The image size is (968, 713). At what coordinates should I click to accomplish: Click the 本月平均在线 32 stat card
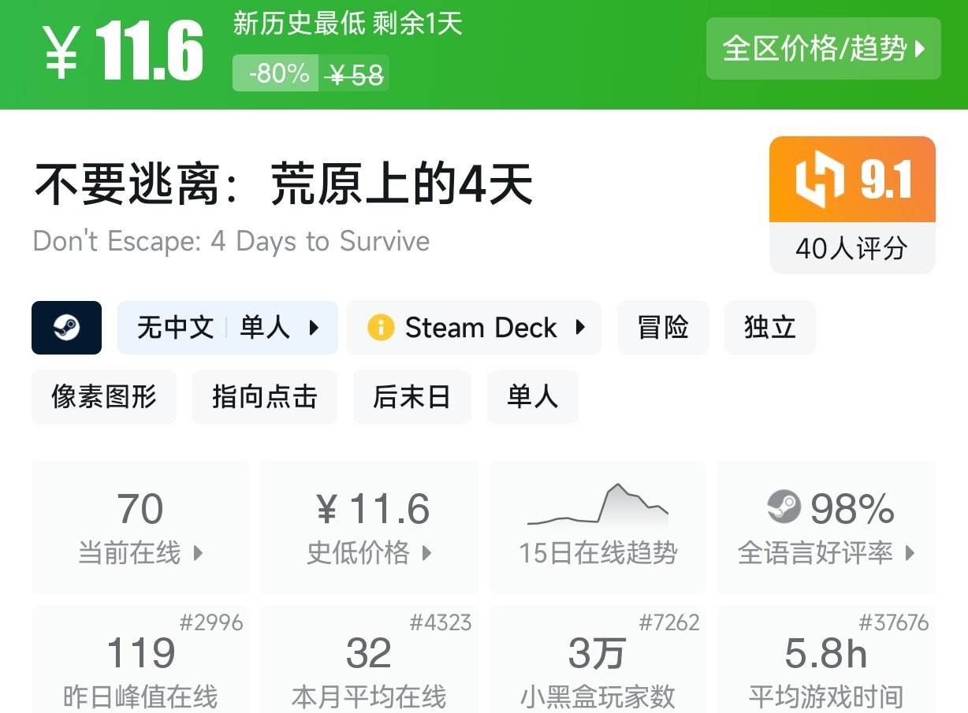pyautogui.click(x=369, y=659)
